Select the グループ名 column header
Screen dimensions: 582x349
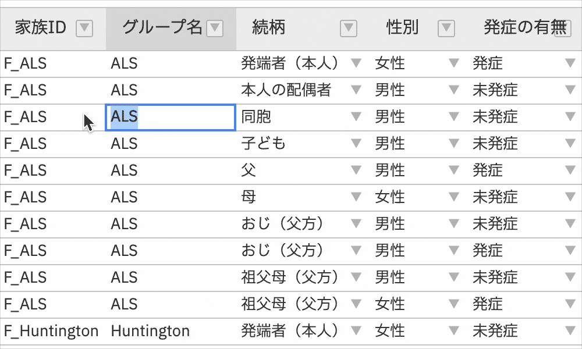162,28
